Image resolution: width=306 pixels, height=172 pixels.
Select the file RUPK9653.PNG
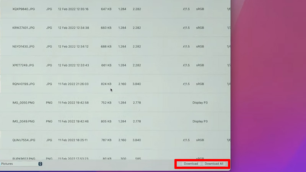pyautogui.click(x=24, y=159)
